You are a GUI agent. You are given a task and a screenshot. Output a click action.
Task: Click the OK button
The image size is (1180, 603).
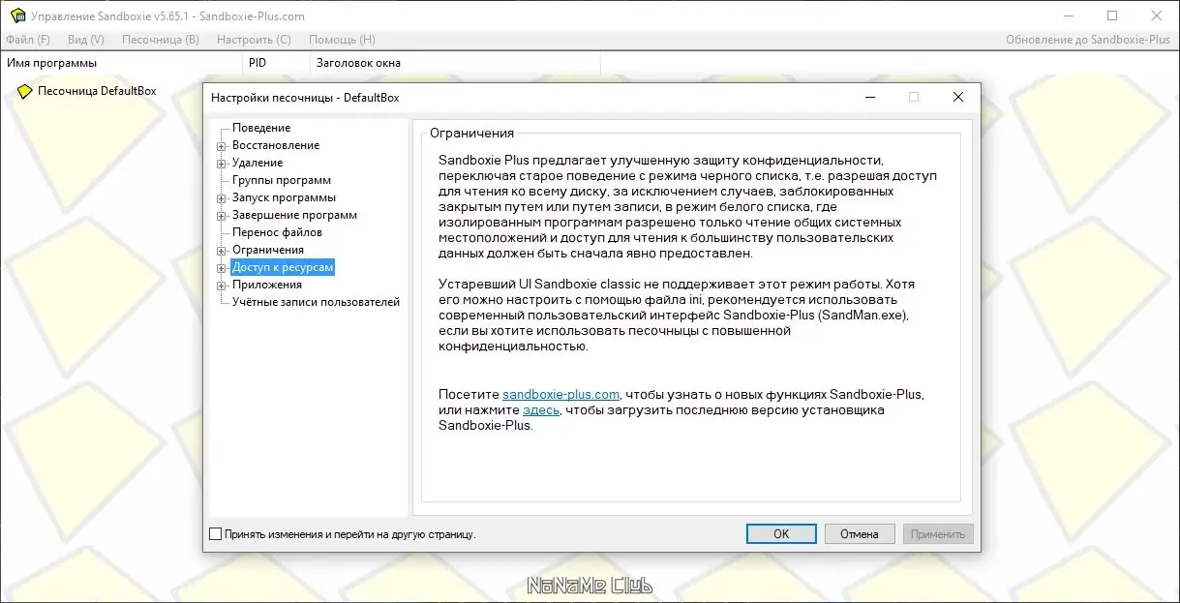[x=781, y=534]
